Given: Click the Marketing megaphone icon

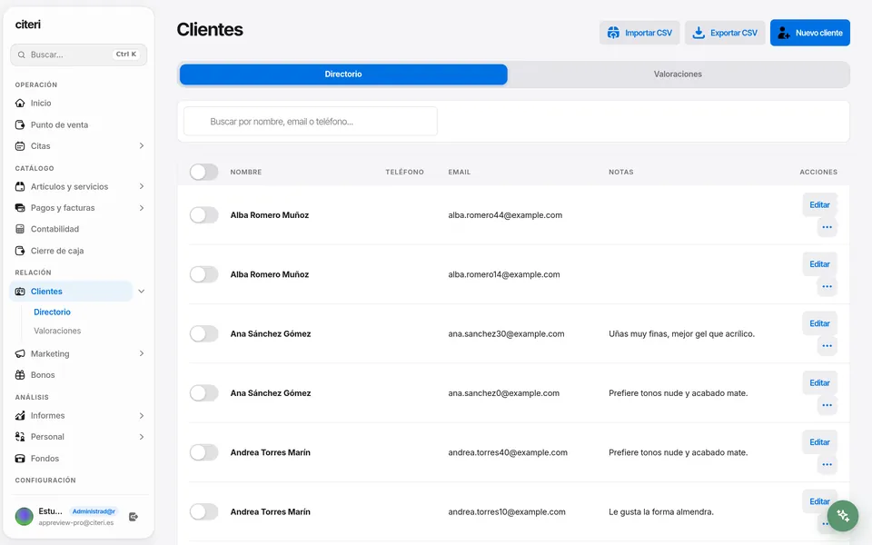Looking at the screenshot, I should [20, 353].
